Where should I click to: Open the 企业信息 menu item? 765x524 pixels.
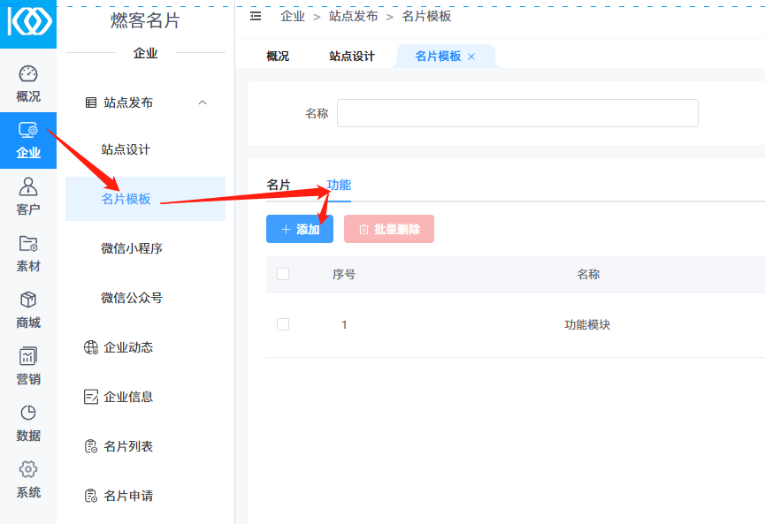coord(127,397)
